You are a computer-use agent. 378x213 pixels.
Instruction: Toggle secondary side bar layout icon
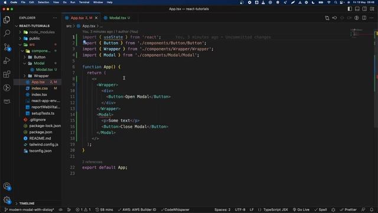click(x=364, y=9)
